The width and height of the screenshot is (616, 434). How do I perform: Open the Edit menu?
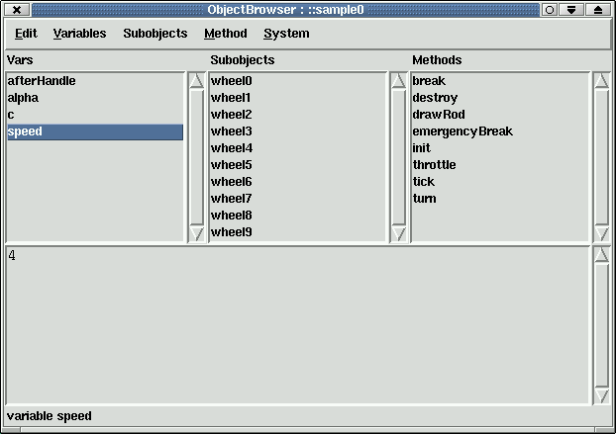(26, 34)
